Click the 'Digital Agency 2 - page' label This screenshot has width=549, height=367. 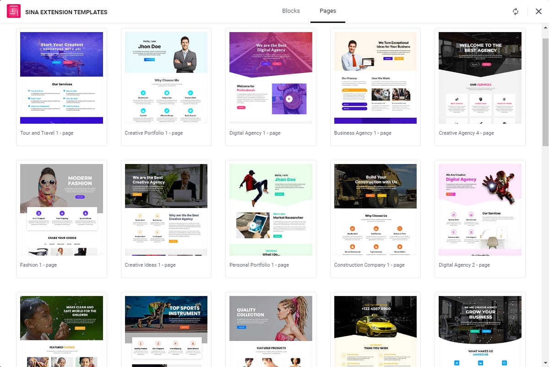464,265
